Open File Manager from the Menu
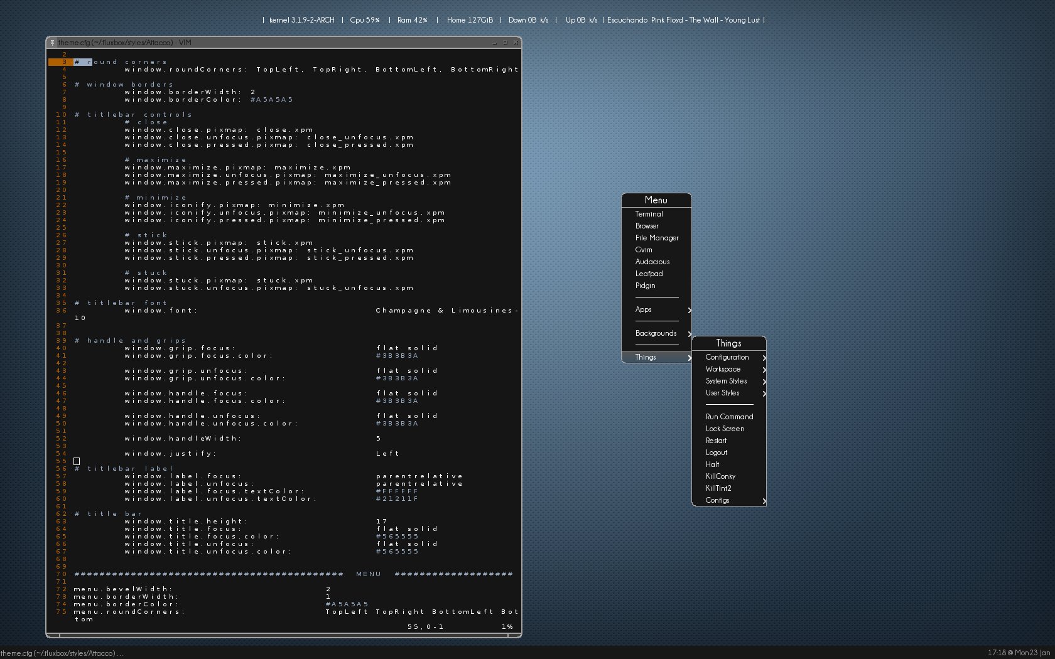This screenshot has width=1055, height=659. coord(656,238)
